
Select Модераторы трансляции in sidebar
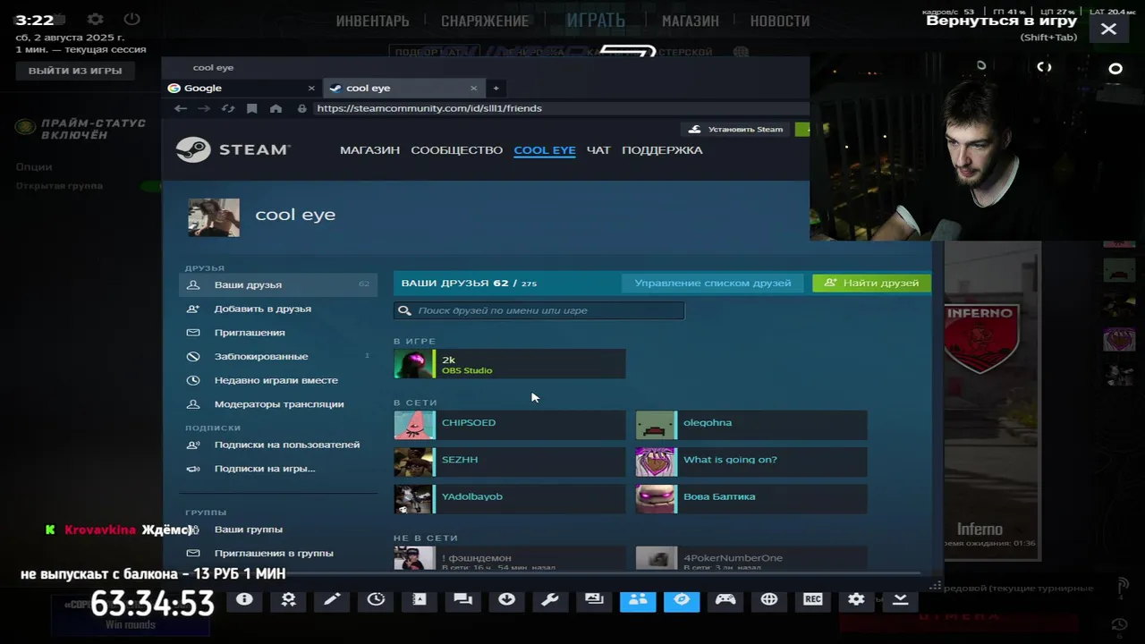(277, 404)
